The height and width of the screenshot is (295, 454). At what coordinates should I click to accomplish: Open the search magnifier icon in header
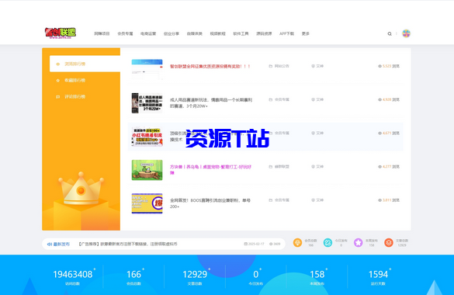(390, 34)
